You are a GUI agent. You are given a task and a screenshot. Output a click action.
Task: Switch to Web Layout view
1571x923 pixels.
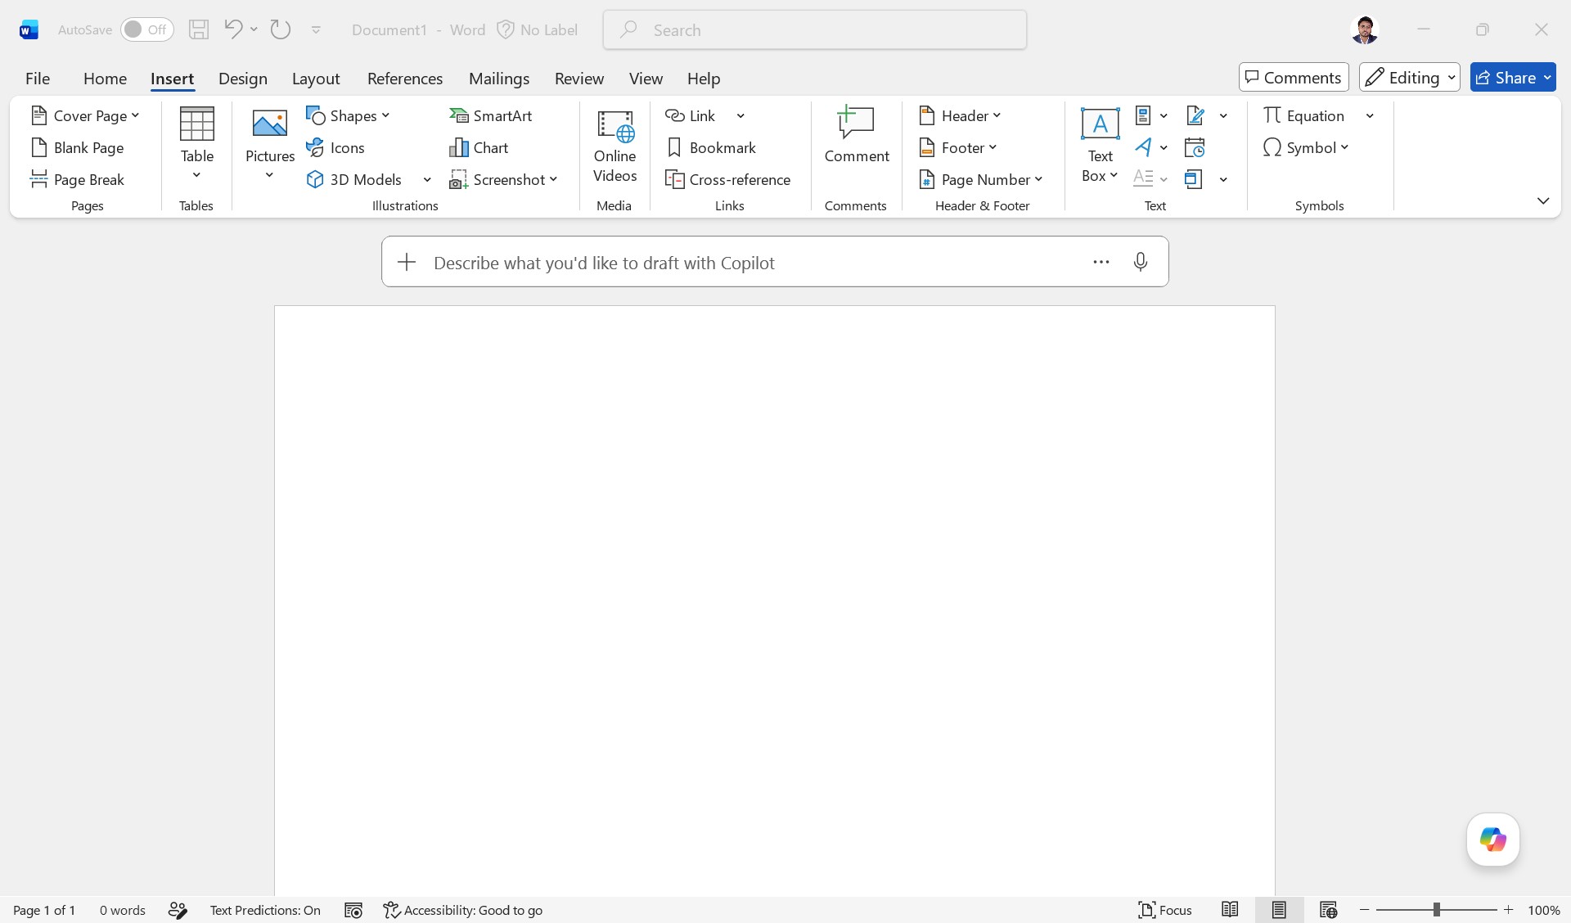click(1328, 910)
